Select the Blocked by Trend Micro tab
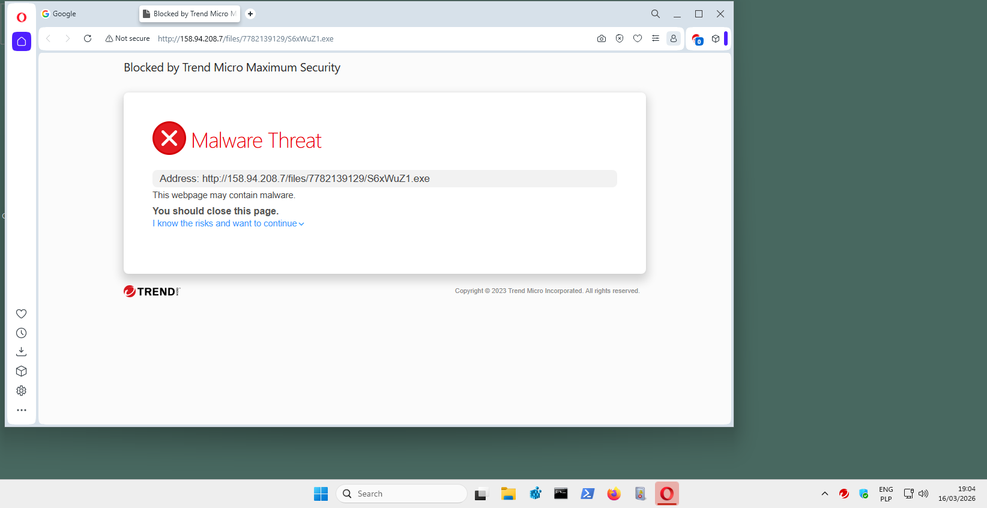987x508 pixels. [190, 14]
